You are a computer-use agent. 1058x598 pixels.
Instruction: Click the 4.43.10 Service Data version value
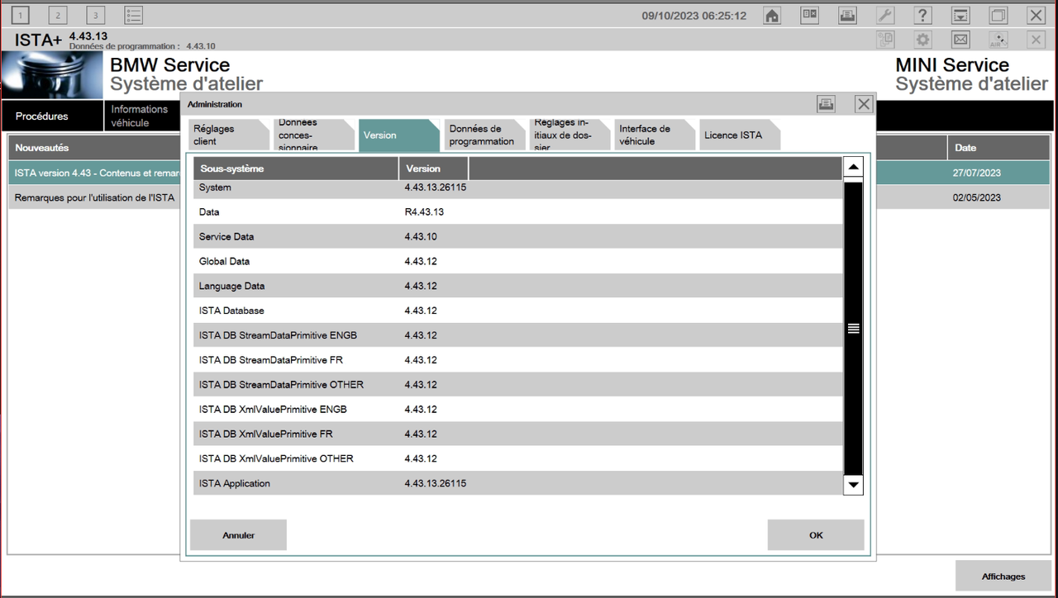[x=421, y=237]
